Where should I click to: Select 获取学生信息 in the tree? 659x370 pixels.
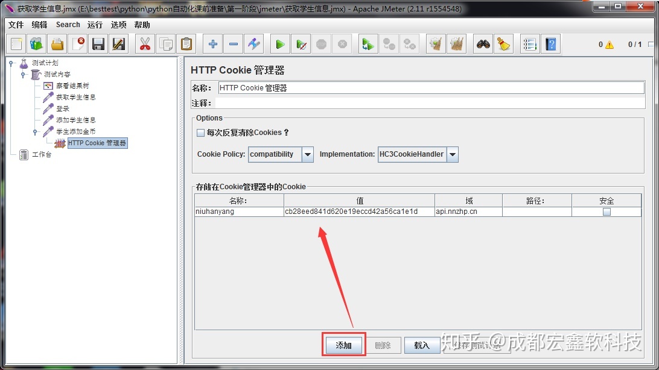coord(75,97)
